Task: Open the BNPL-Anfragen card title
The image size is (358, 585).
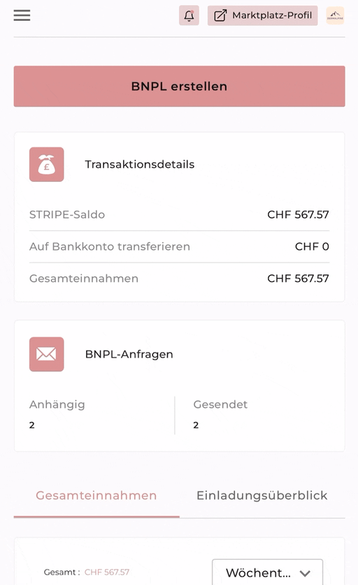Action: (x=129, y=354)
